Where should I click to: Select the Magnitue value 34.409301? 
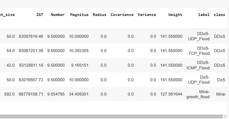pyautogui.click(x=79, y=94)
